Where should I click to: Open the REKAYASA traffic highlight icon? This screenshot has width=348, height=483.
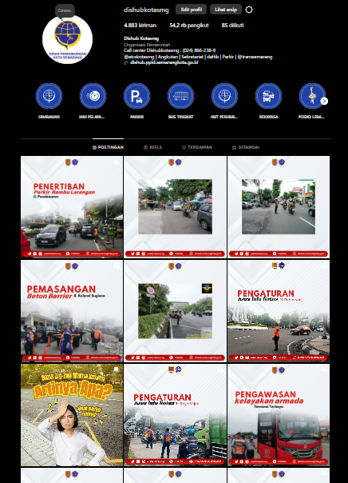coord(268,96)
